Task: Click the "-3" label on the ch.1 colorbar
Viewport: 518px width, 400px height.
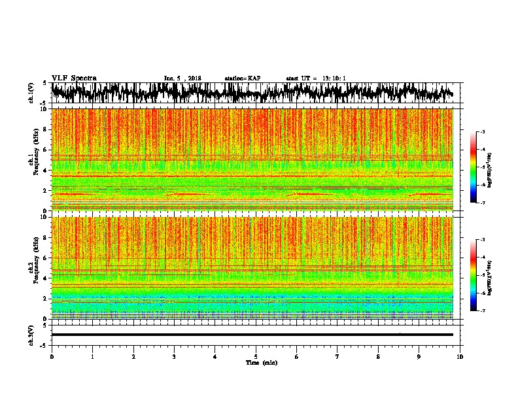Action: (x=483, y=132)
